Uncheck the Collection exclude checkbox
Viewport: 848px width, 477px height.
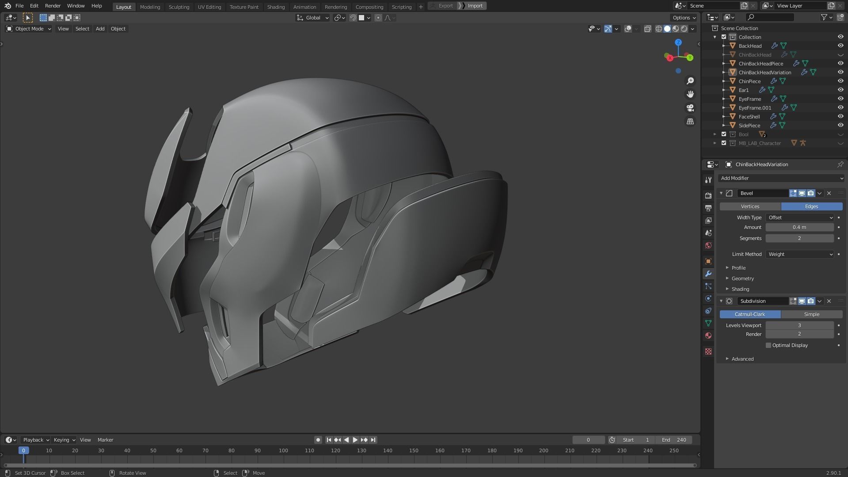pos(724,37)
